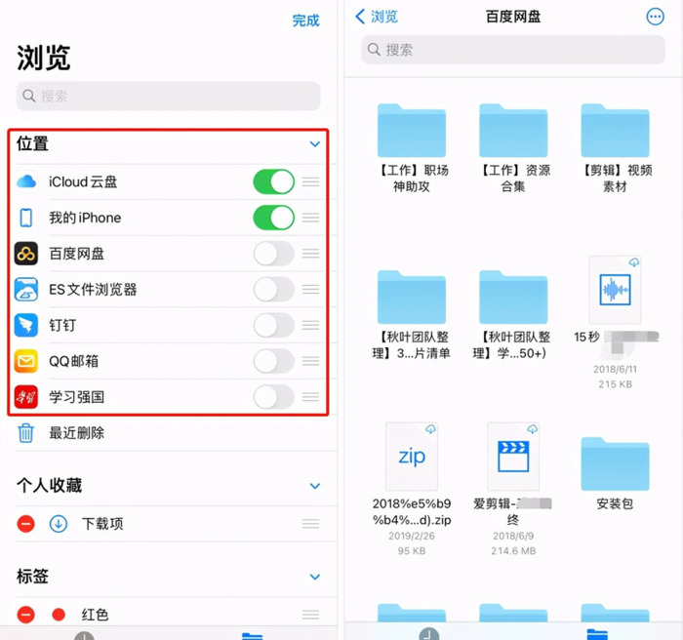The height and width of the screenshot is (640, 683).
Task: Tap the 学习强国 app icon
Action: 26,397
